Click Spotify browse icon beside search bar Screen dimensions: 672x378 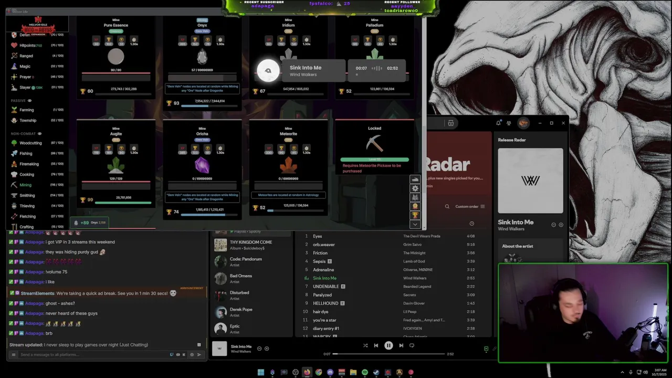[x=451, y=123]
